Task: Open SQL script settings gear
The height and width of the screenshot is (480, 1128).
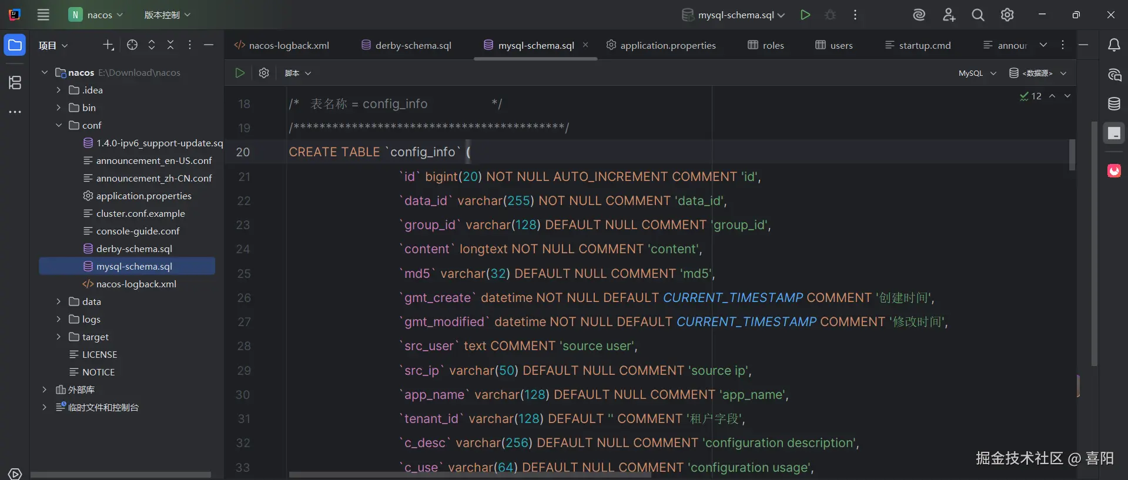Action: point(264,73)
